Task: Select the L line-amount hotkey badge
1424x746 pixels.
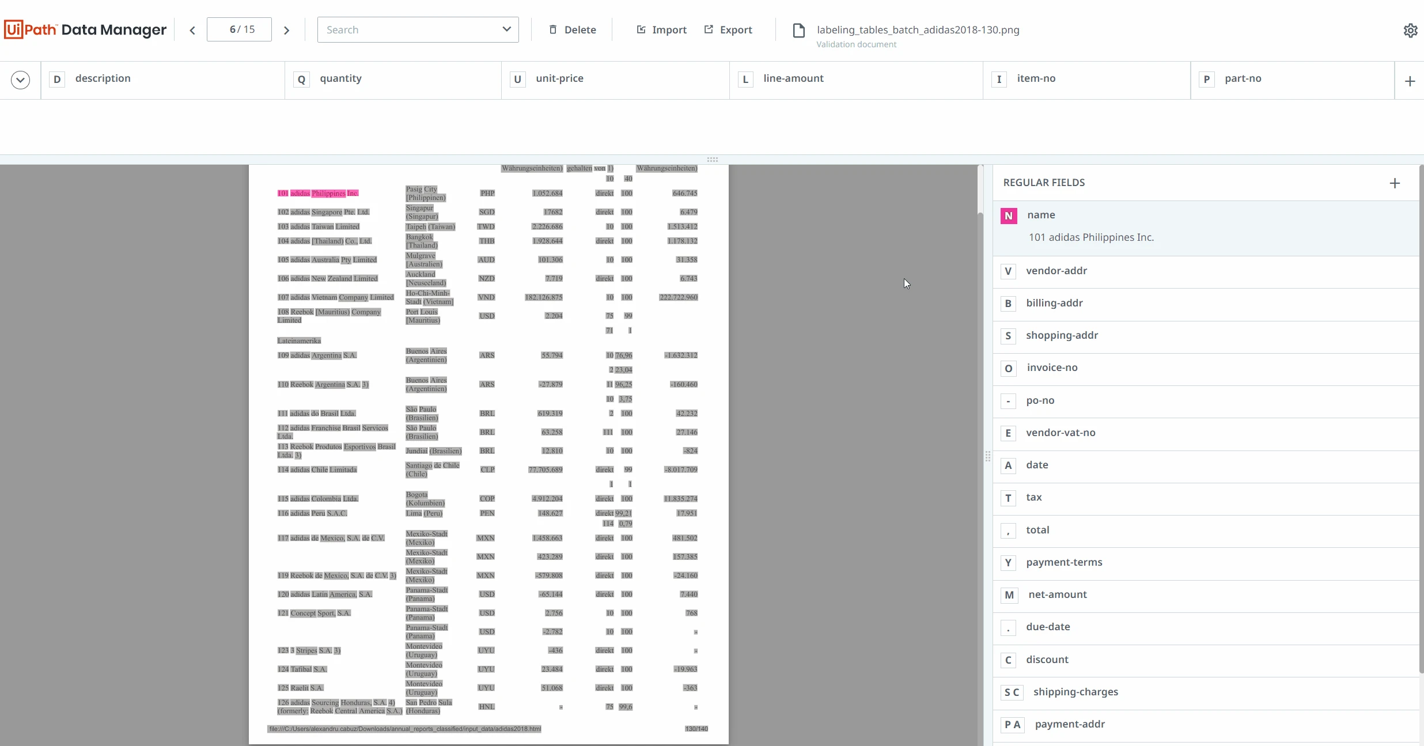Action: 745,79
